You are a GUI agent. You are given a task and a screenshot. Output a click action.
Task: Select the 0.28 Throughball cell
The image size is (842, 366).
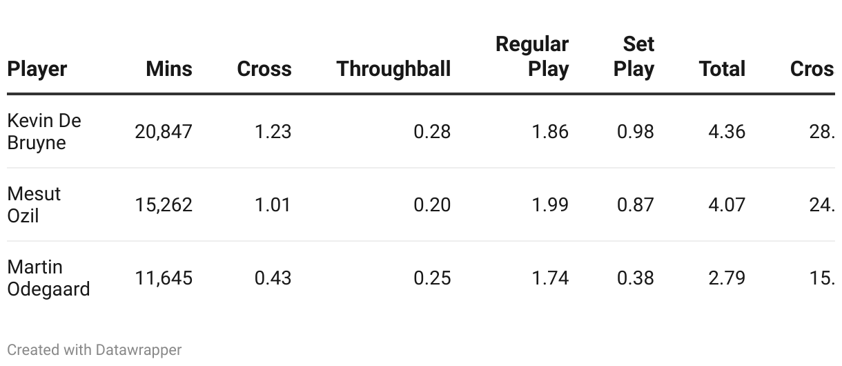[x=432, y=131]
